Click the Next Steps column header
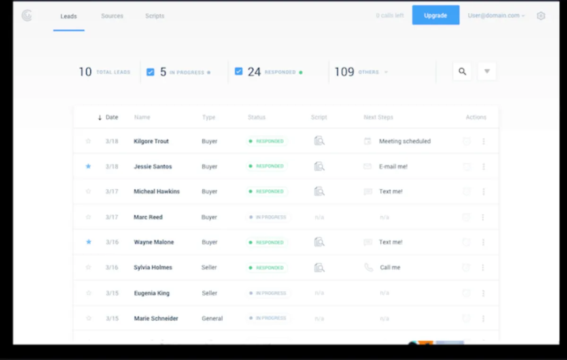This screenshot has width=567, height=360. tap(378, 117)
